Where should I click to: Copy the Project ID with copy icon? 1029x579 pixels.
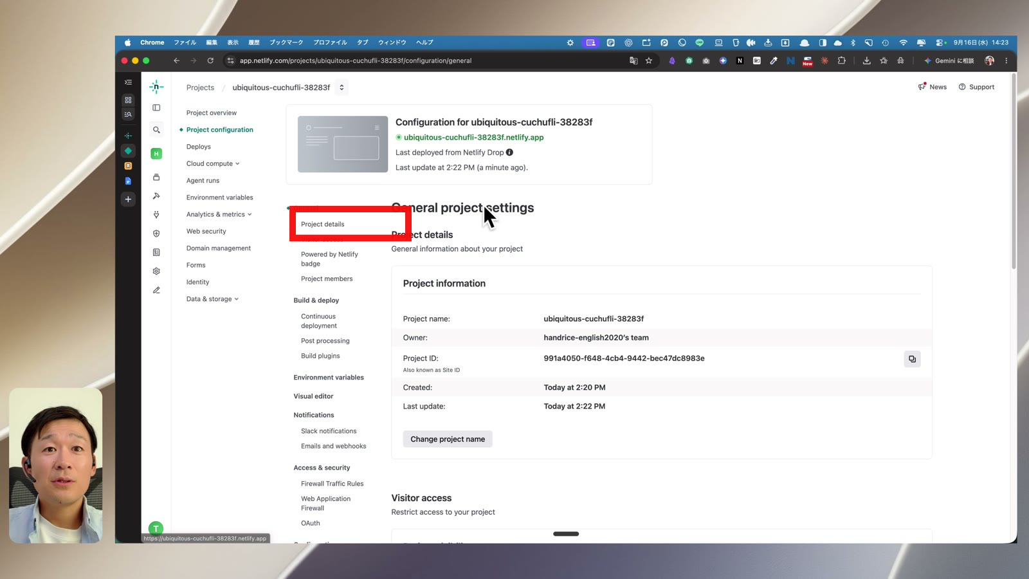pos(912,359)
